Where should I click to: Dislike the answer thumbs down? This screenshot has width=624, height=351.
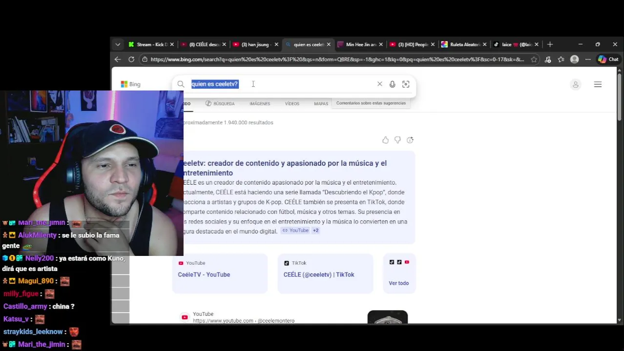[397, 140]
